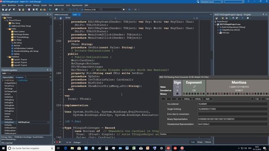The width and height of the screenshot is (269, 151).
Task: Click the red record macro icon below editor
Action: (57, 142)
